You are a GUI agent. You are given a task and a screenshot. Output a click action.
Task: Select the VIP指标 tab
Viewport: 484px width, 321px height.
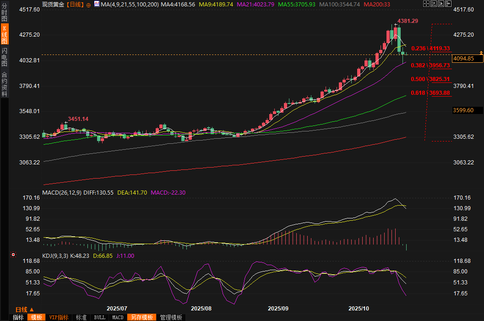59,317
